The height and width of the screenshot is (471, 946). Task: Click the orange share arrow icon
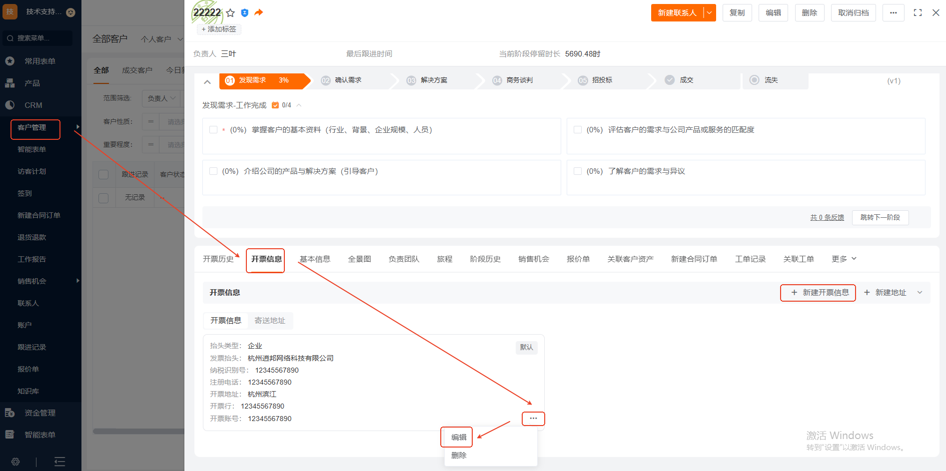coord(258,12)
